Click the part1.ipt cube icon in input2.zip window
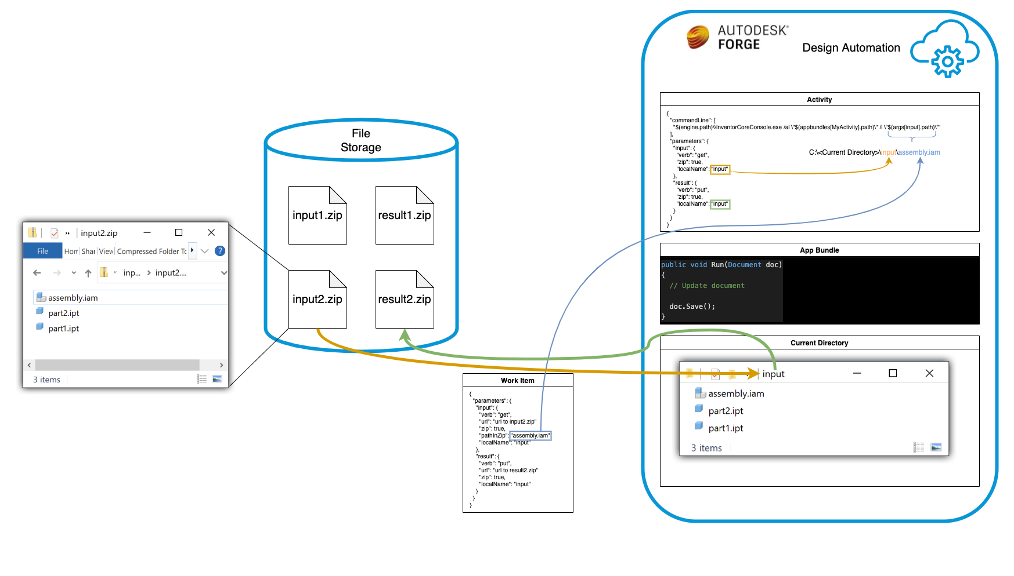 [40, 326]
